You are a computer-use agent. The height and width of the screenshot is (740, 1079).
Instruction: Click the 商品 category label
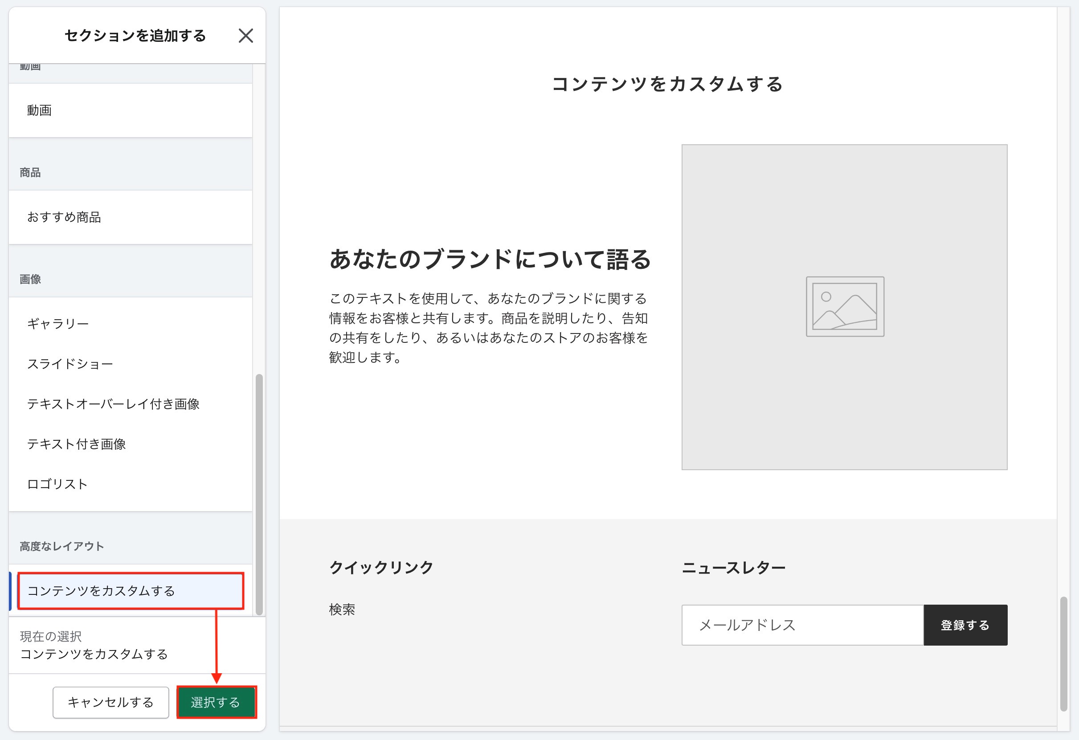(x=30, y=173)
